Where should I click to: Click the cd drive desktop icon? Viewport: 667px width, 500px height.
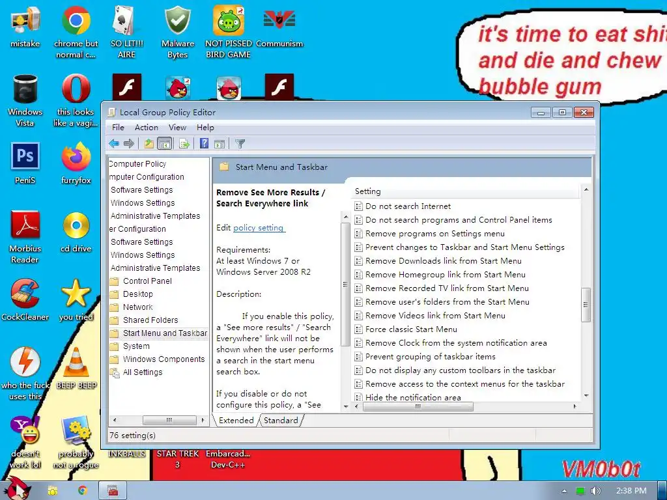pos(76,232)
